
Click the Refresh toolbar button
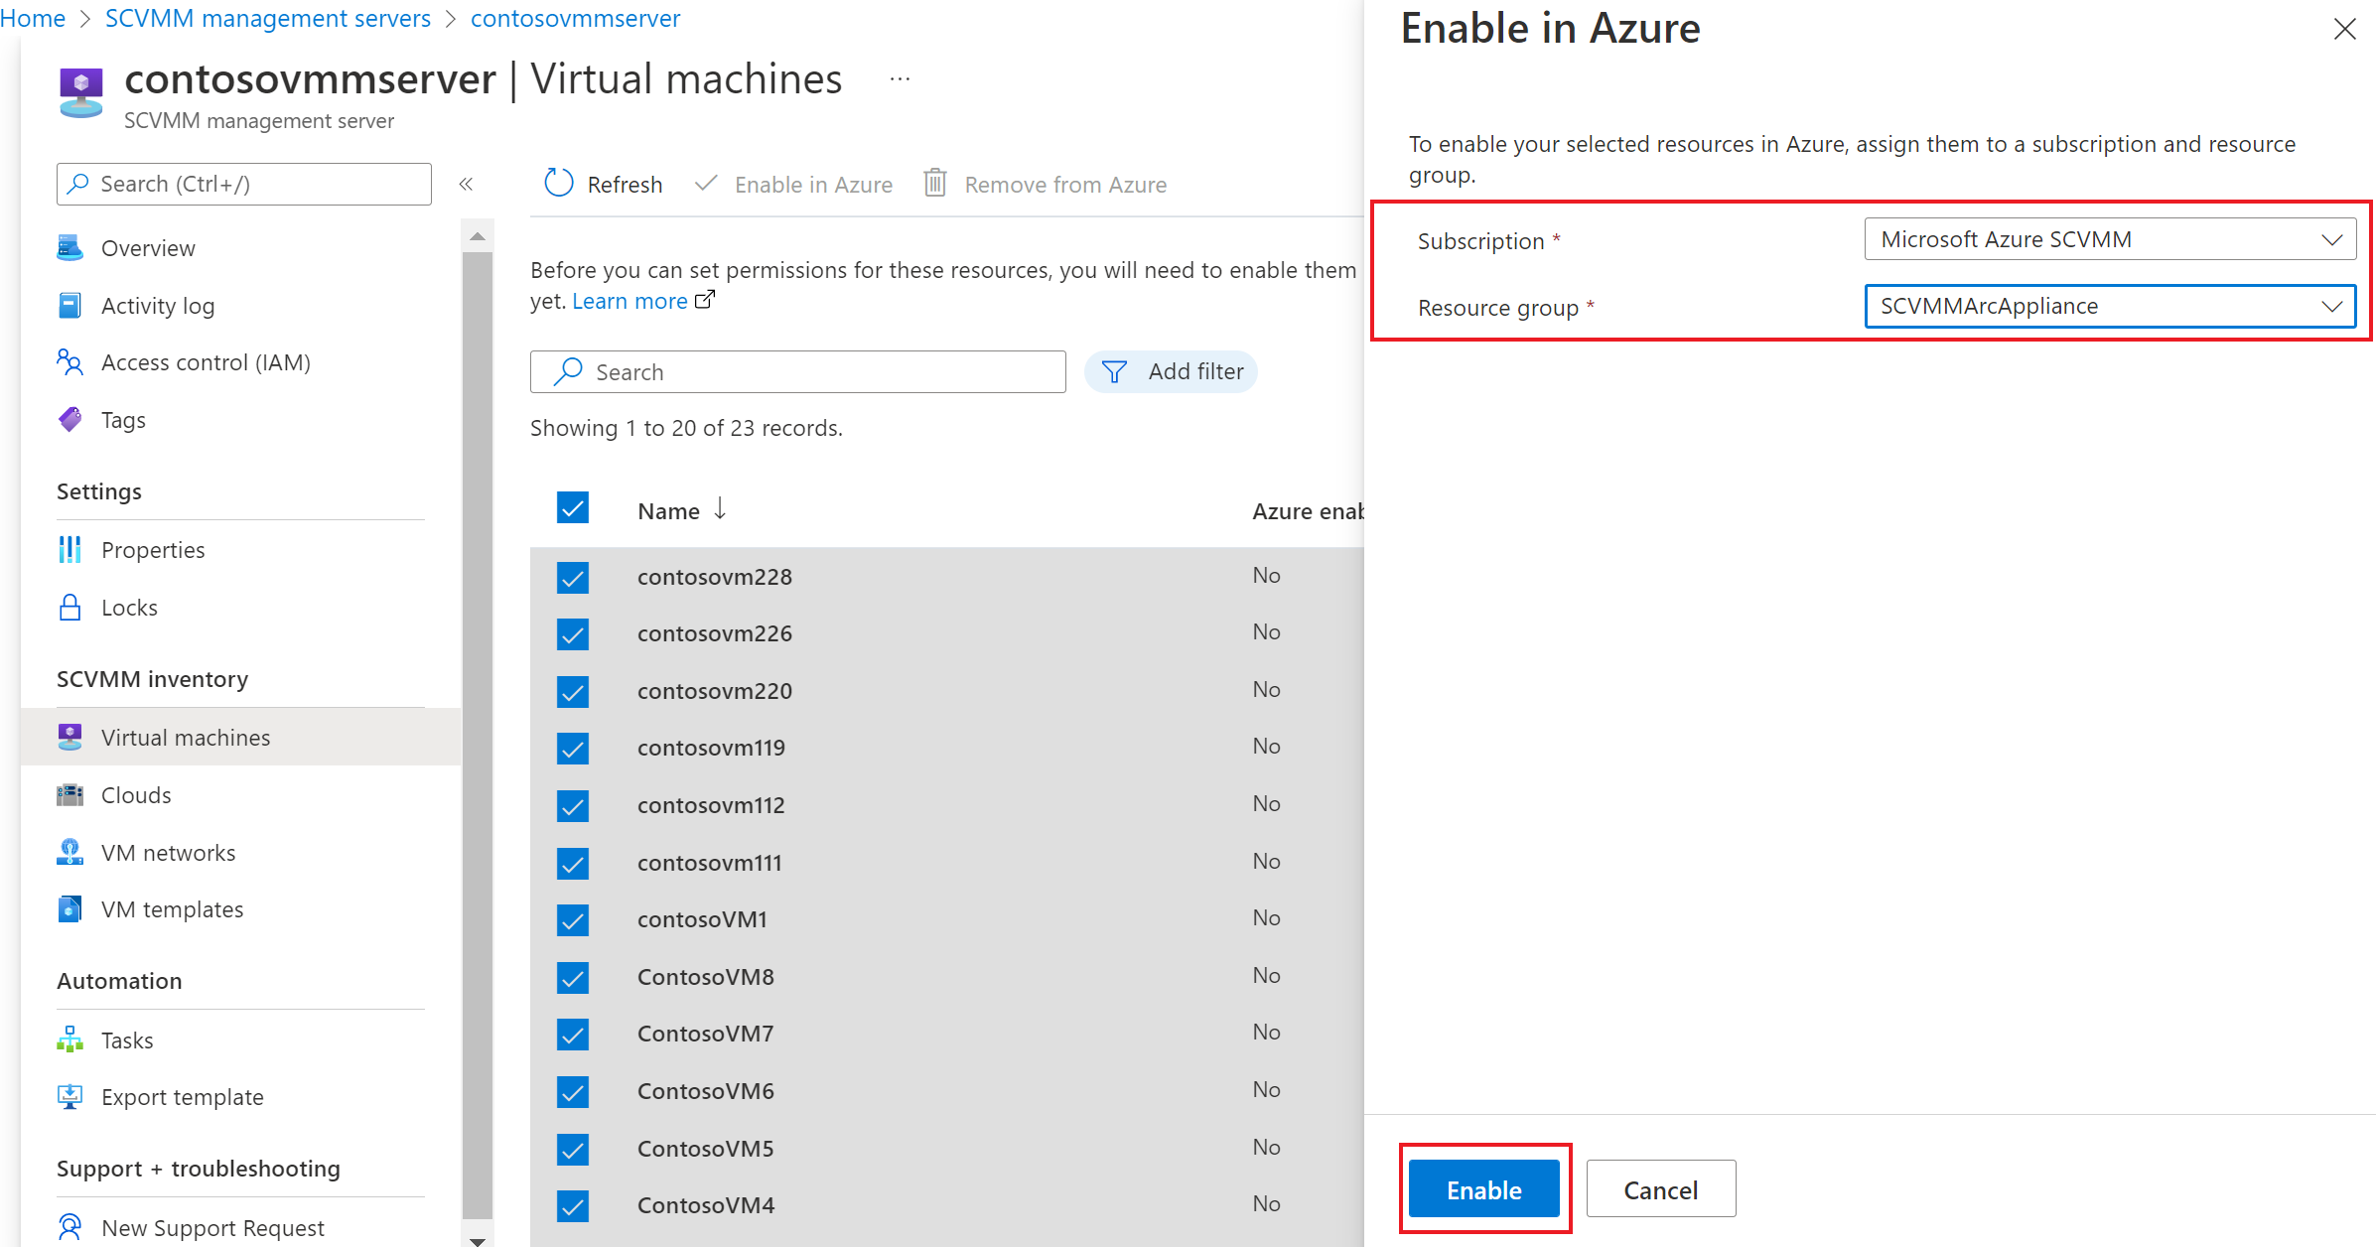coord(604,184)
